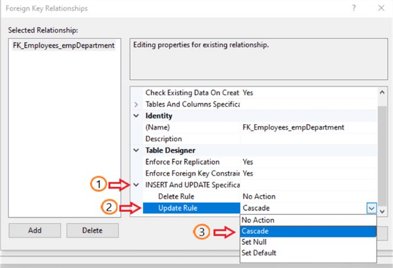Collapse the Table Designer category

coord(137,150)
